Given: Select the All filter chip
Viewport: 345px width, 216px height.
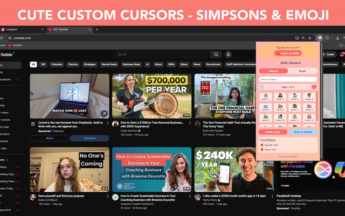Looking at the screenshot, I should tap(33, 64).
